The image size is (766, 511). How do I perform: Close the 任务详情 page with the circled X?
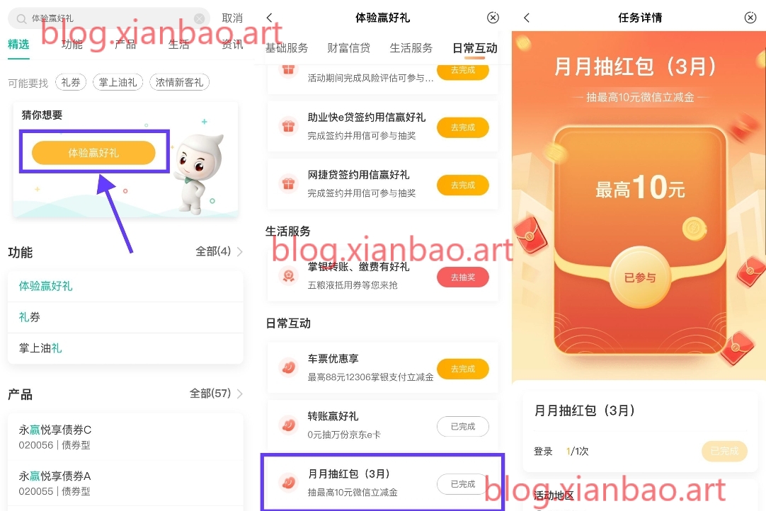click(x=750, y=18)
